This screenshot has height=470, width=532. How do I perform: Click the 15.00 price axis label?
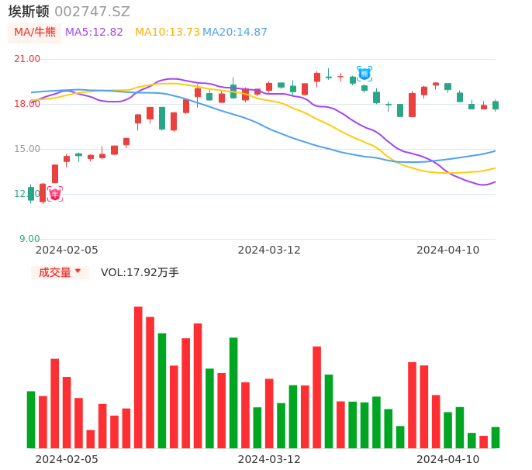click(28, 149)
